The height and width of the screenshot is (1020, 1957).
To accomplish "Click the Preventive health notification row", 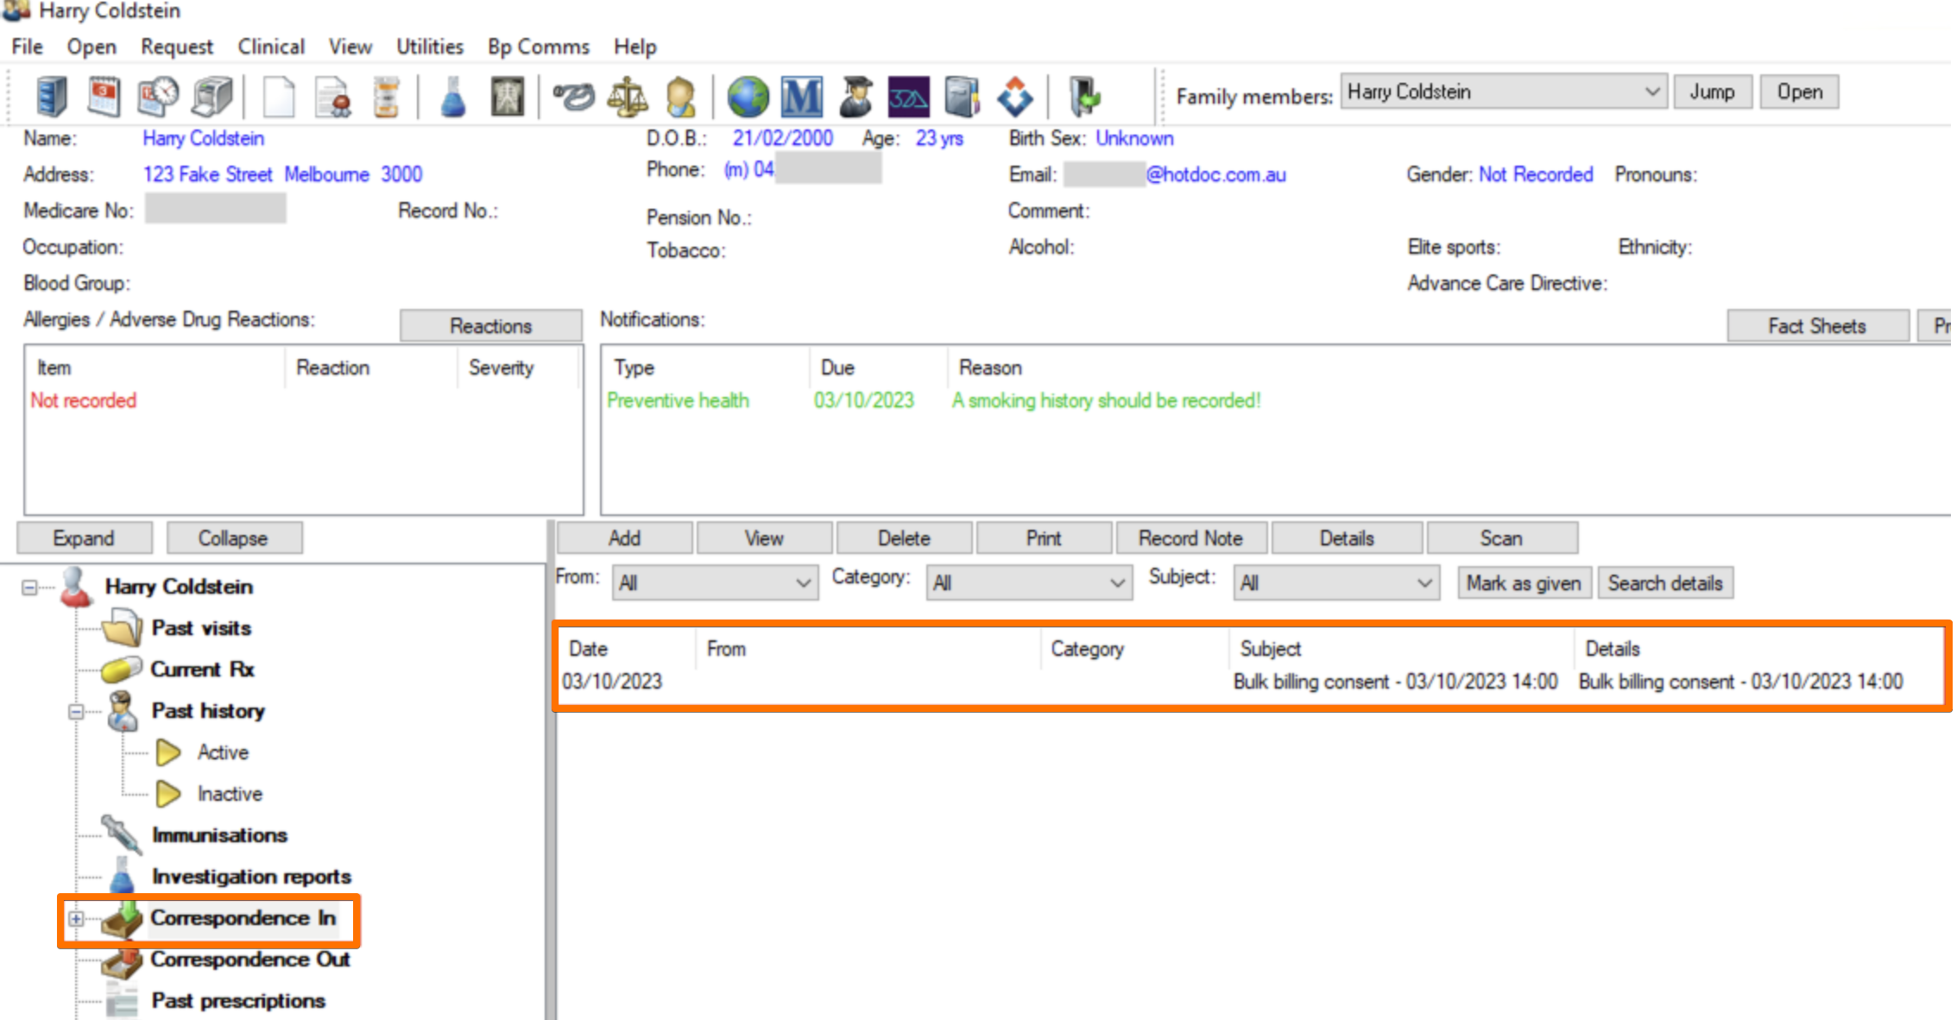I will coord(933,400).
